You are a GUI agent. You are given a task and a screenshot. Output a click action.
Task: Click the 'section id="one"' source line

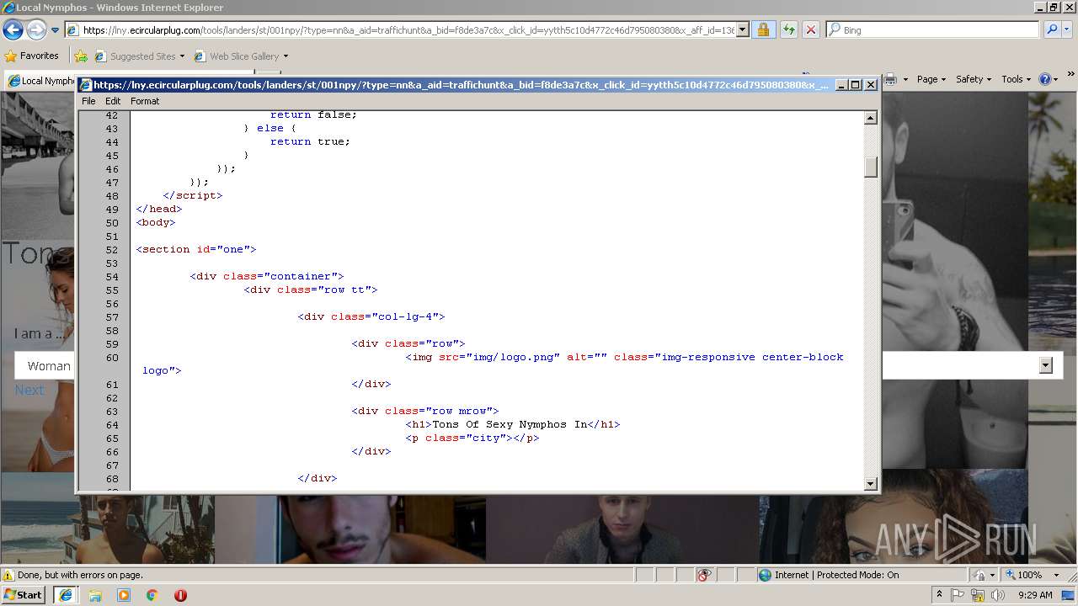tap(196, 249)
